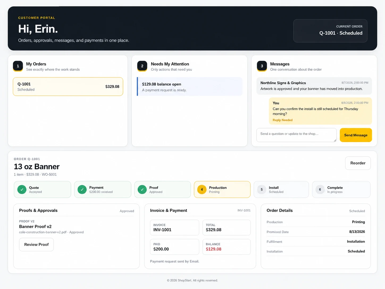Open the $129.08 balance open alert
This screenshot has width=385, height=289.
coord(190,86)
